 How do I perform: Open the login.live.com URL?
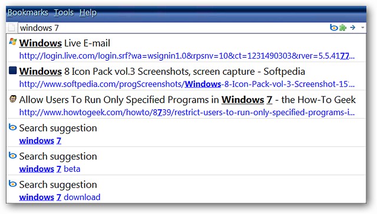tap(187, 56)
